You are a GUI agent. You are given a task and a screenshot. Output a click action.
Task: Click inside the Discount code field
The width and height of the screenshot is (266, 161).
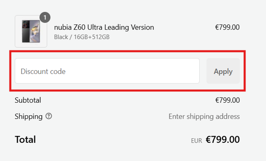click(107, 71)
